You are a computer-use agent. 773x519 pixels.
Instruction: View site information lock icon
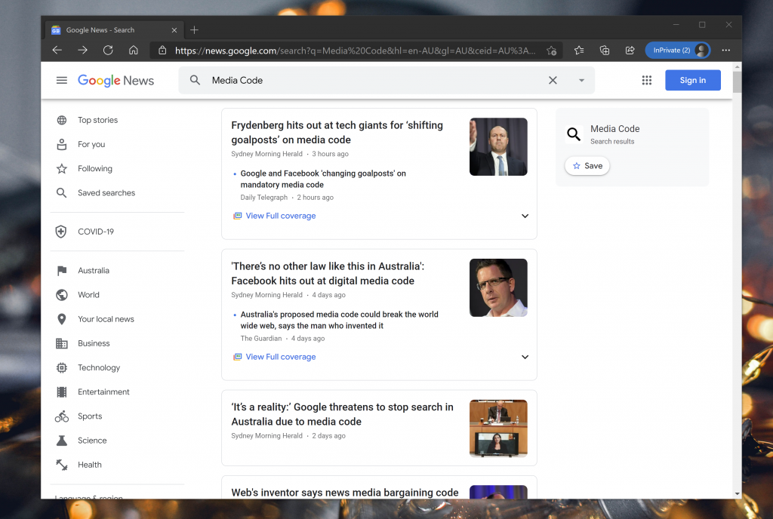(162, 51)
